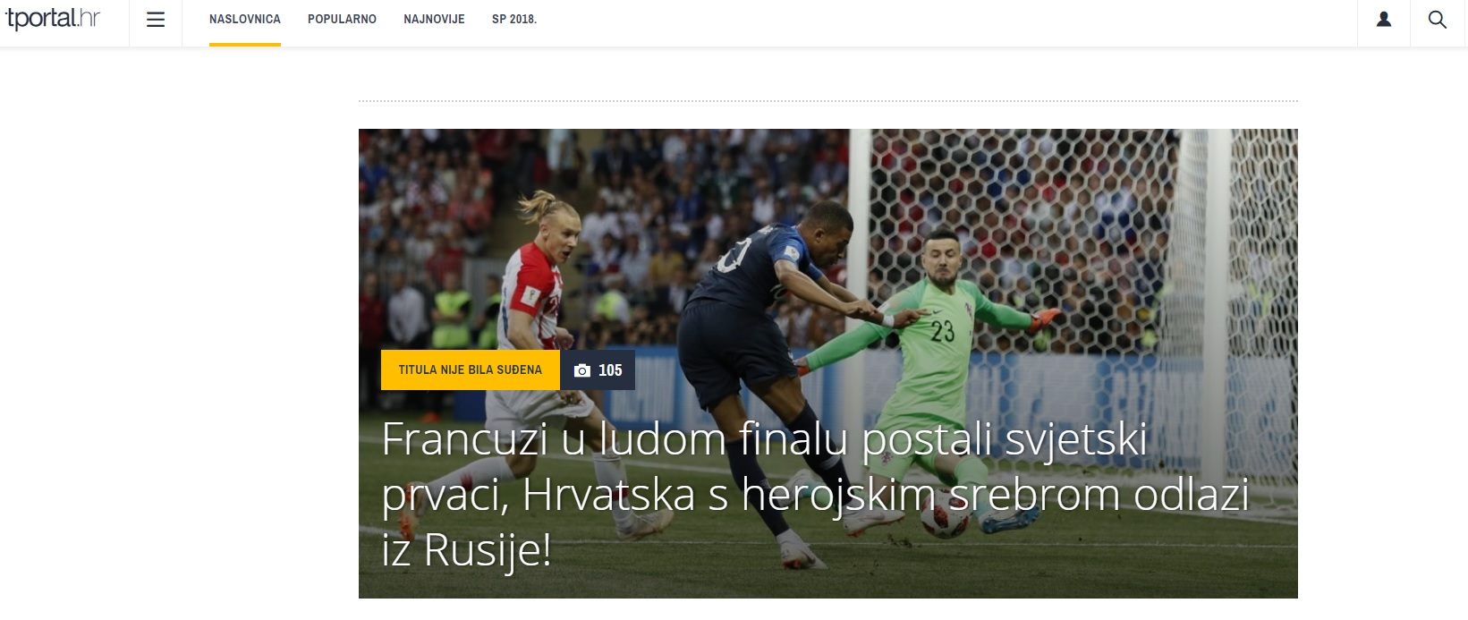This screenshot has width=1468, height=620.
Task: Click the user profile icon
Action: (1383, 19)
